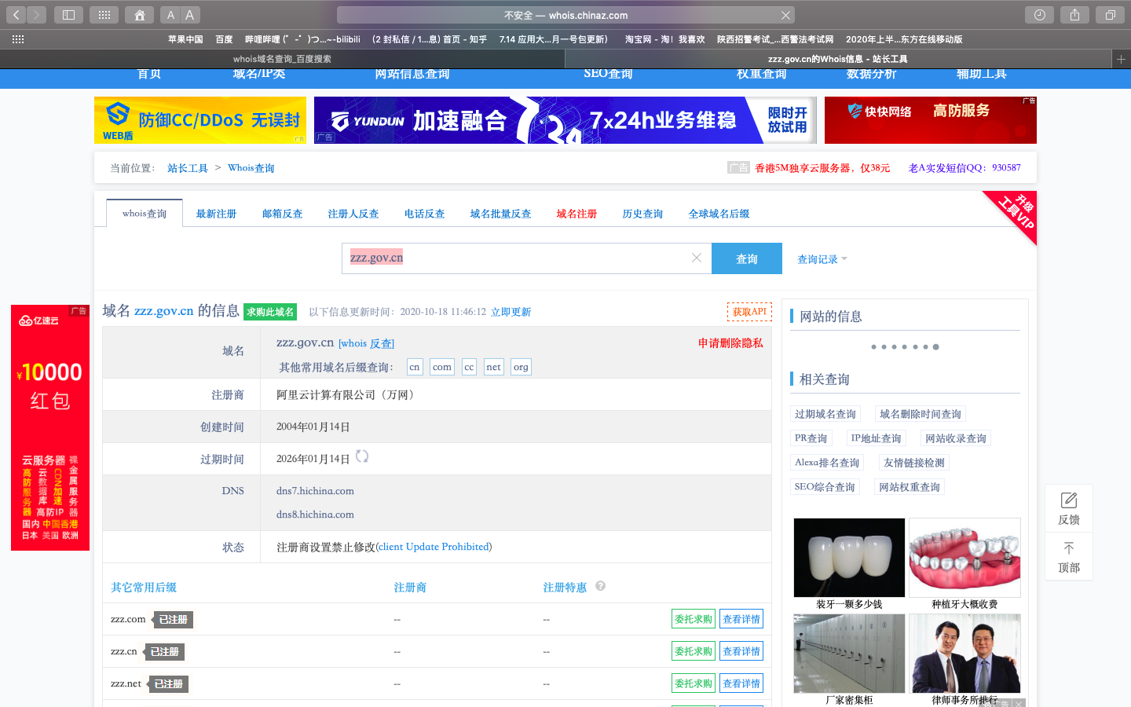The image size is (1131, 707).
Task: Open client Update Prohibited status link
Action: coord(434,547)
